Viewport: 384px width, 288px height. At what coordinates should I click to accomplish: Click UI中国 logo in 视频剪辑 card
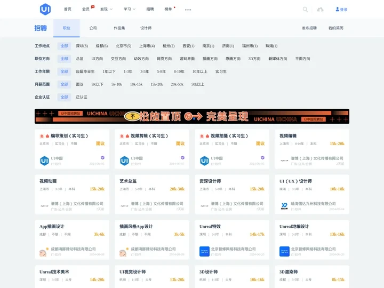point(124,161)
